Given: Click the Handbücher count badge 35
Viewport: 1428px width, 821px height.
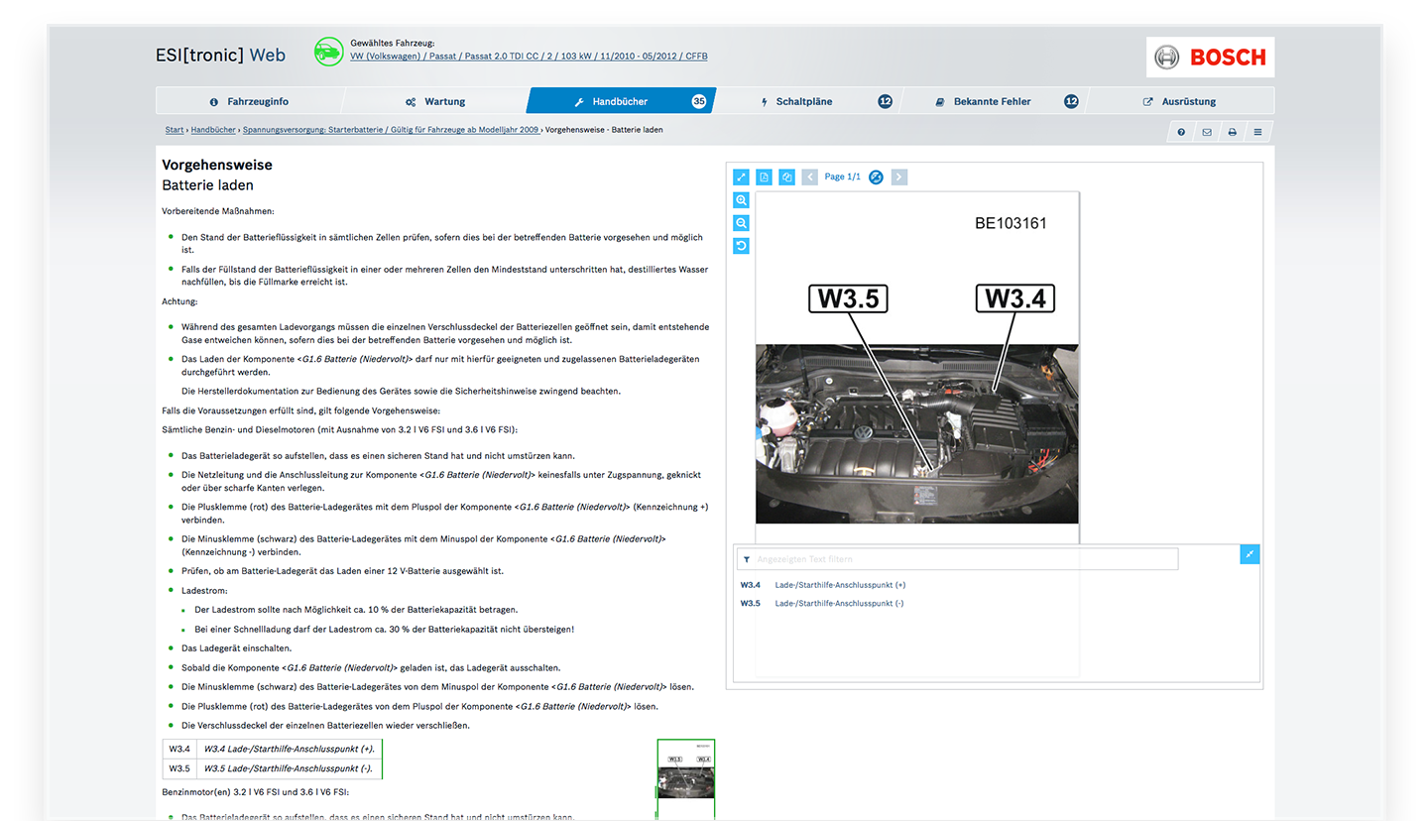Looking at the screenshot, I should coord(699,101).
